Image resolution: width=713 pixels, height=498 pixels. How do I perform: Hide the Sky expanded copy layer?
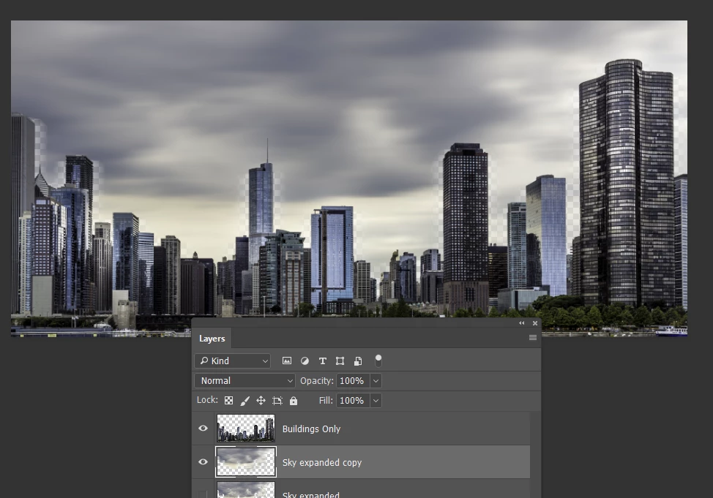(x=204, y=461)
